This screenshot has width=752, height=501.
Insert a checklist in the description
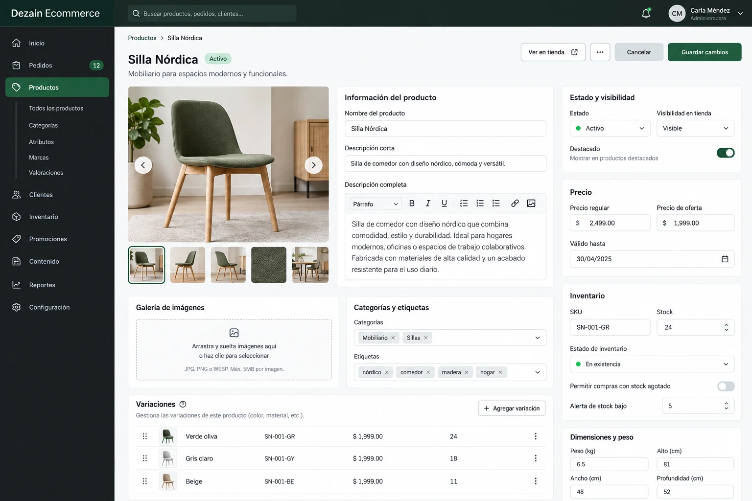coord(464,204)
